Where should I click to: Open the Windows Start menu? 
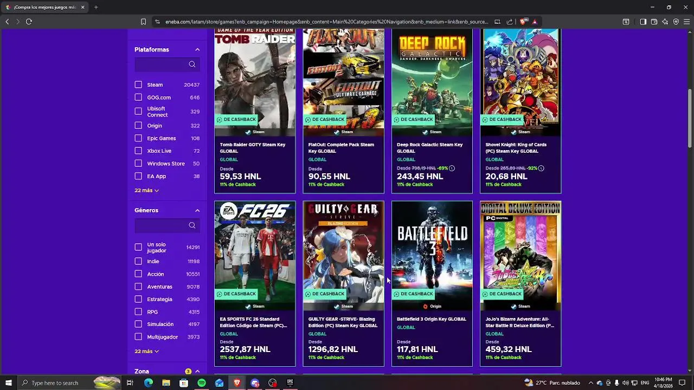8,383
